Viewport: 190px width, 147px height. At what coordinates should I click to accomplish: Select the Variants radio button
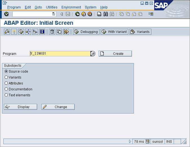6,77
